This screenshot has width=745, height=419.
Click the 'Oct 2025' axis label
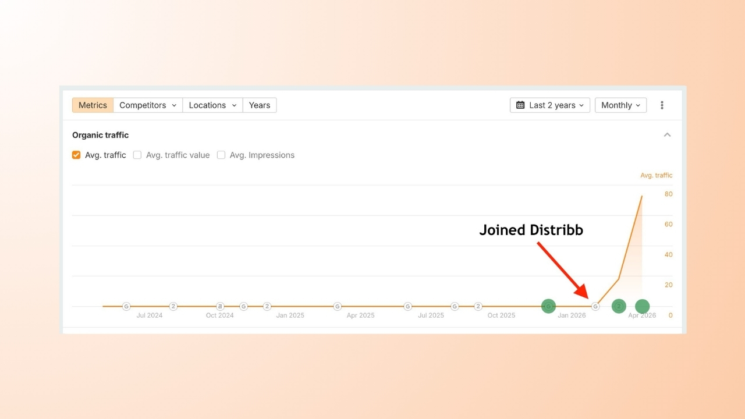(501, 315)
